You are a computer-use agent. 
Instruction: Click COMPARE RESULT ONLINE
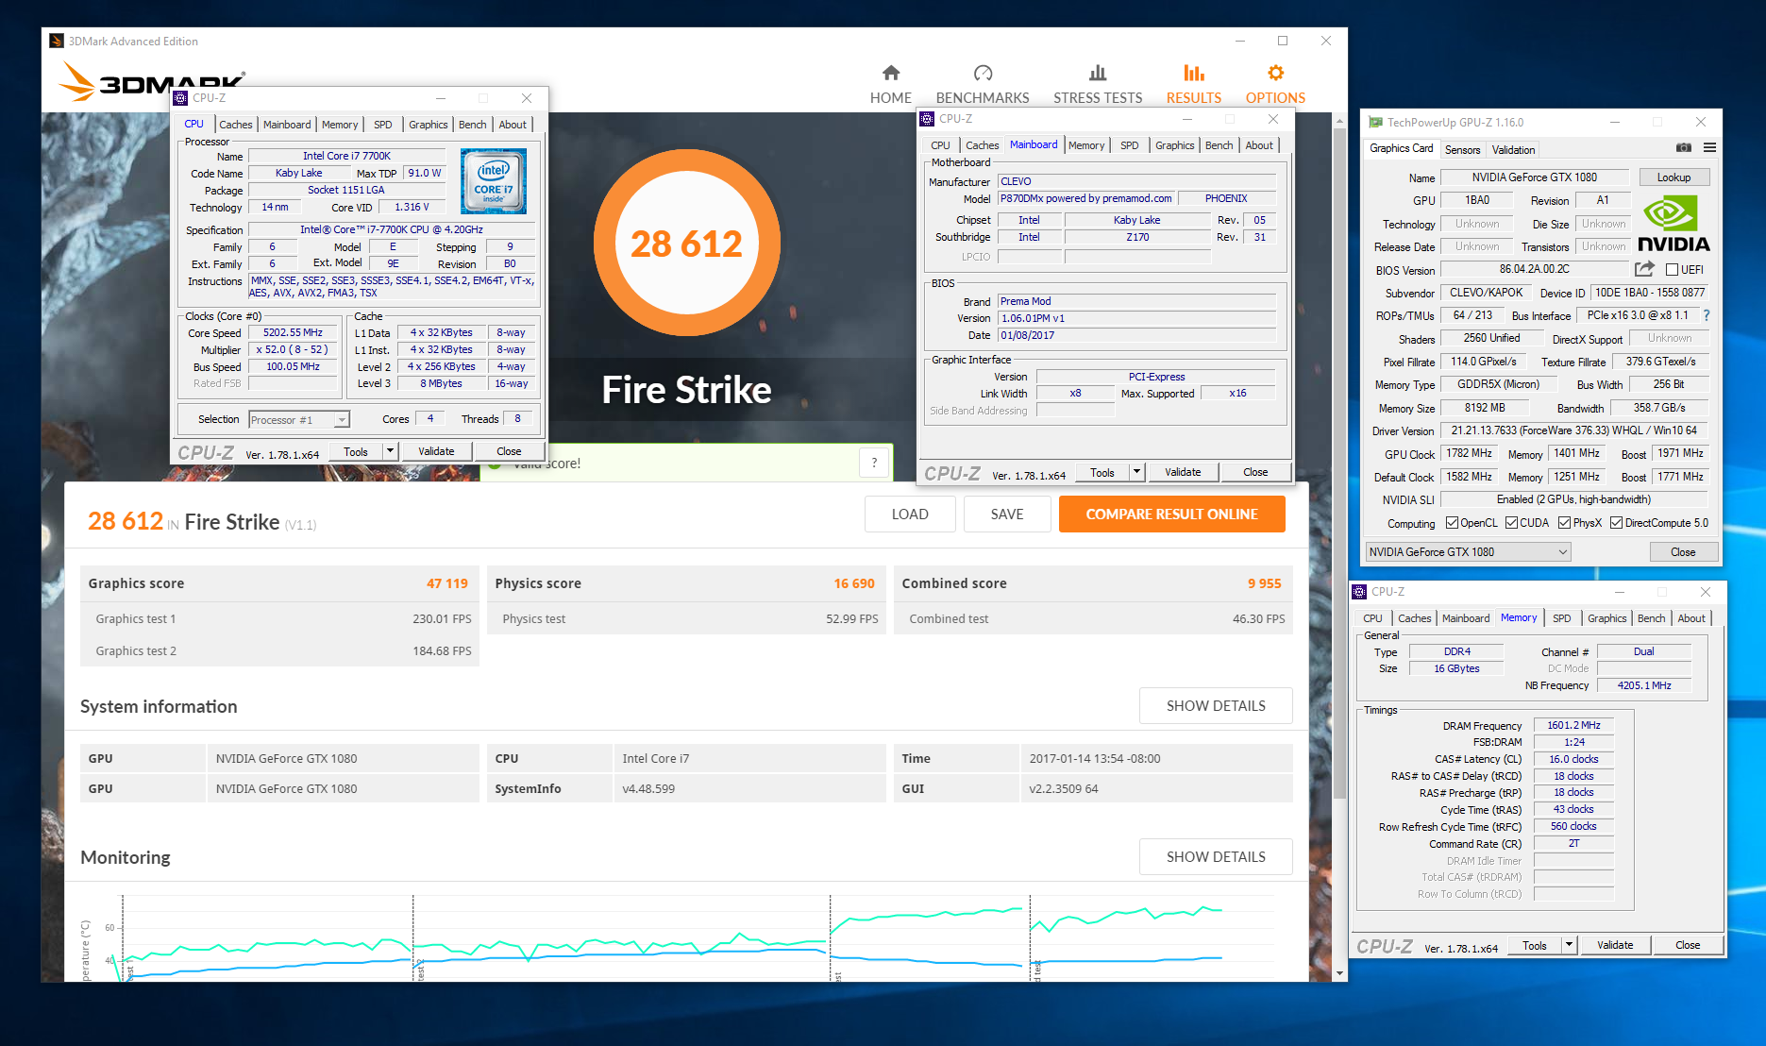click(1171, 515)
